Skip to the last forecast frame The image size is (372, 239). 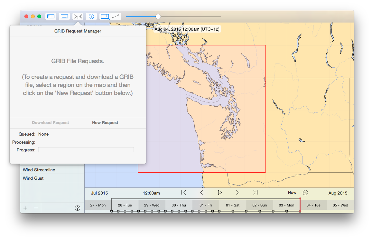tap(256, 193)
